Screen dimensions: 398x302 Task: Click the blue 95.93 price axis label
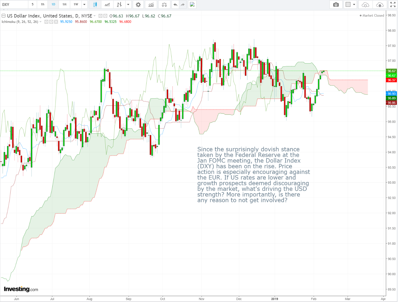click(x=392, y=94)
